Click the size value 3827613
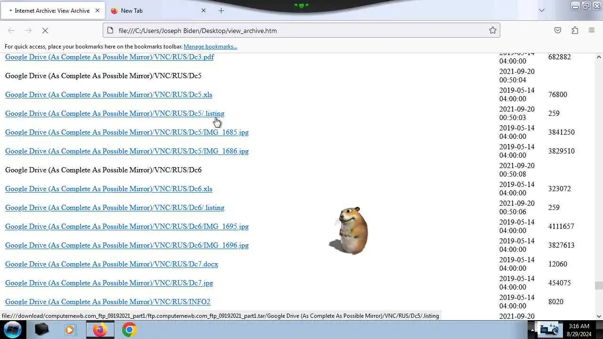603x339 pixels. click(562, 245)
